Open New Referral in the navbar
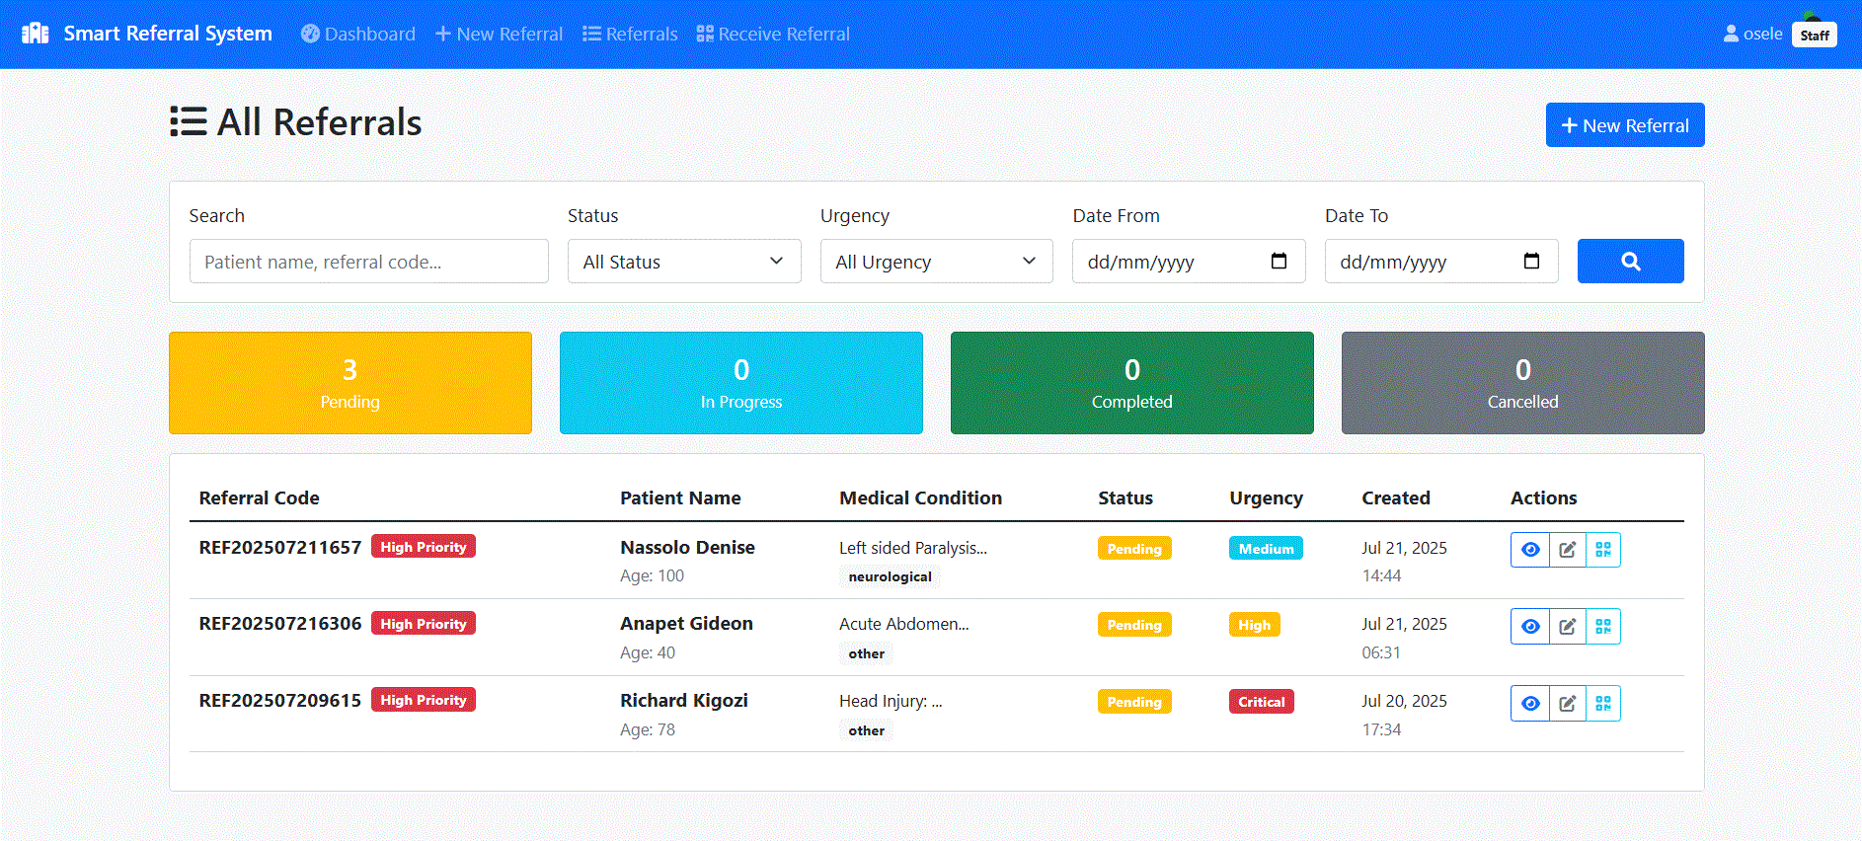Viewport: 1862px width, 841px height. [499, 34]
